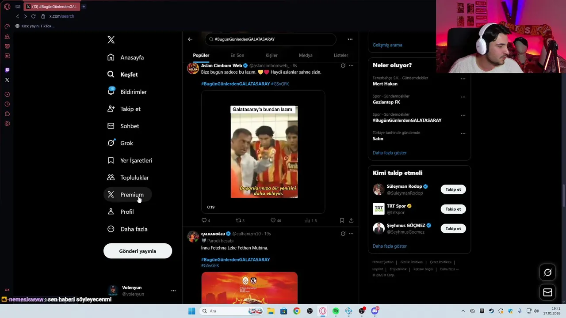Repost the Aslan Cimbom Web post

(x=240, y=220)
